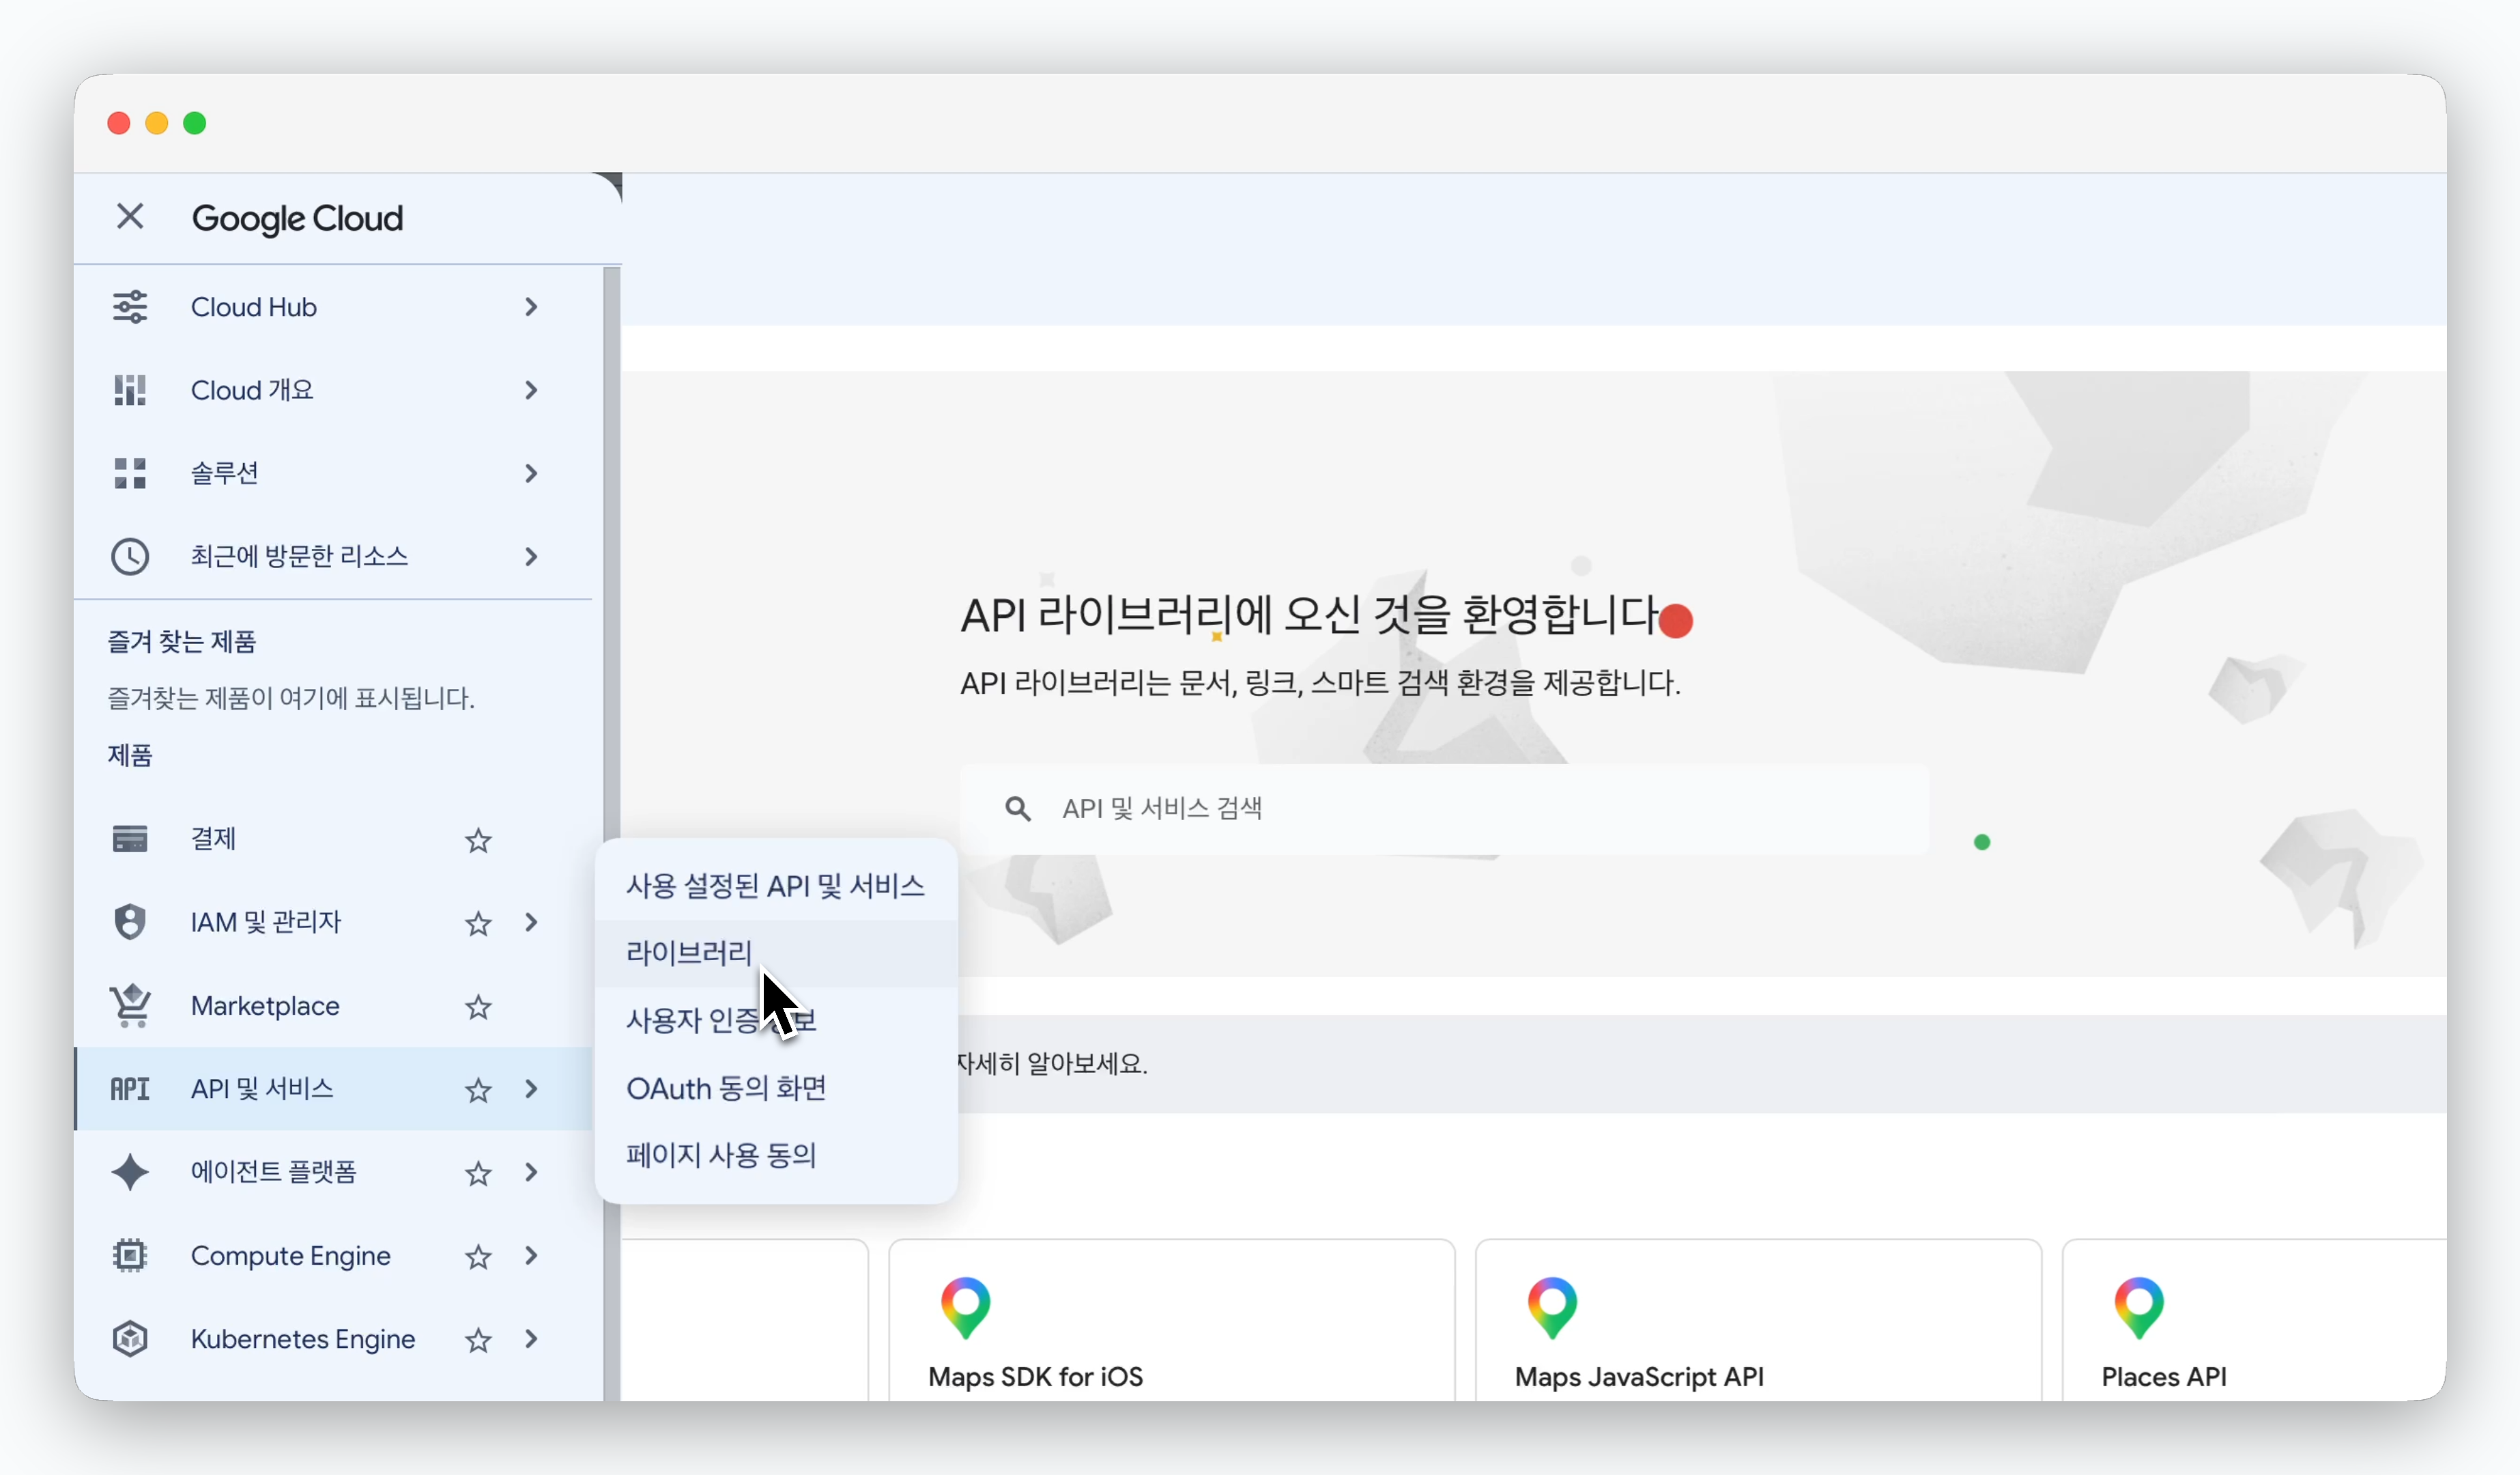Toggle favorite star for 에이전트 플랫폼
This screenshot has width=2520, height=1475.
point(478,1172)
